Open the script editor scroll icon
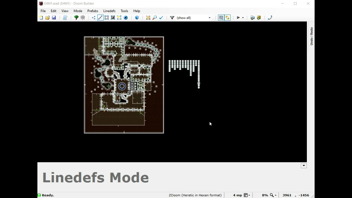This screenshot has width=352, height=198. coord(65,18)
